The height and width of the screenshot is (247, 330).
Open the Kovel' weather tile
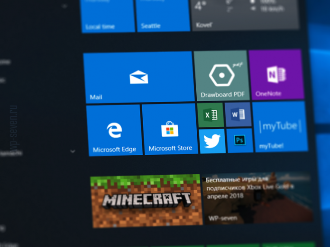click(x=245, y=15)
